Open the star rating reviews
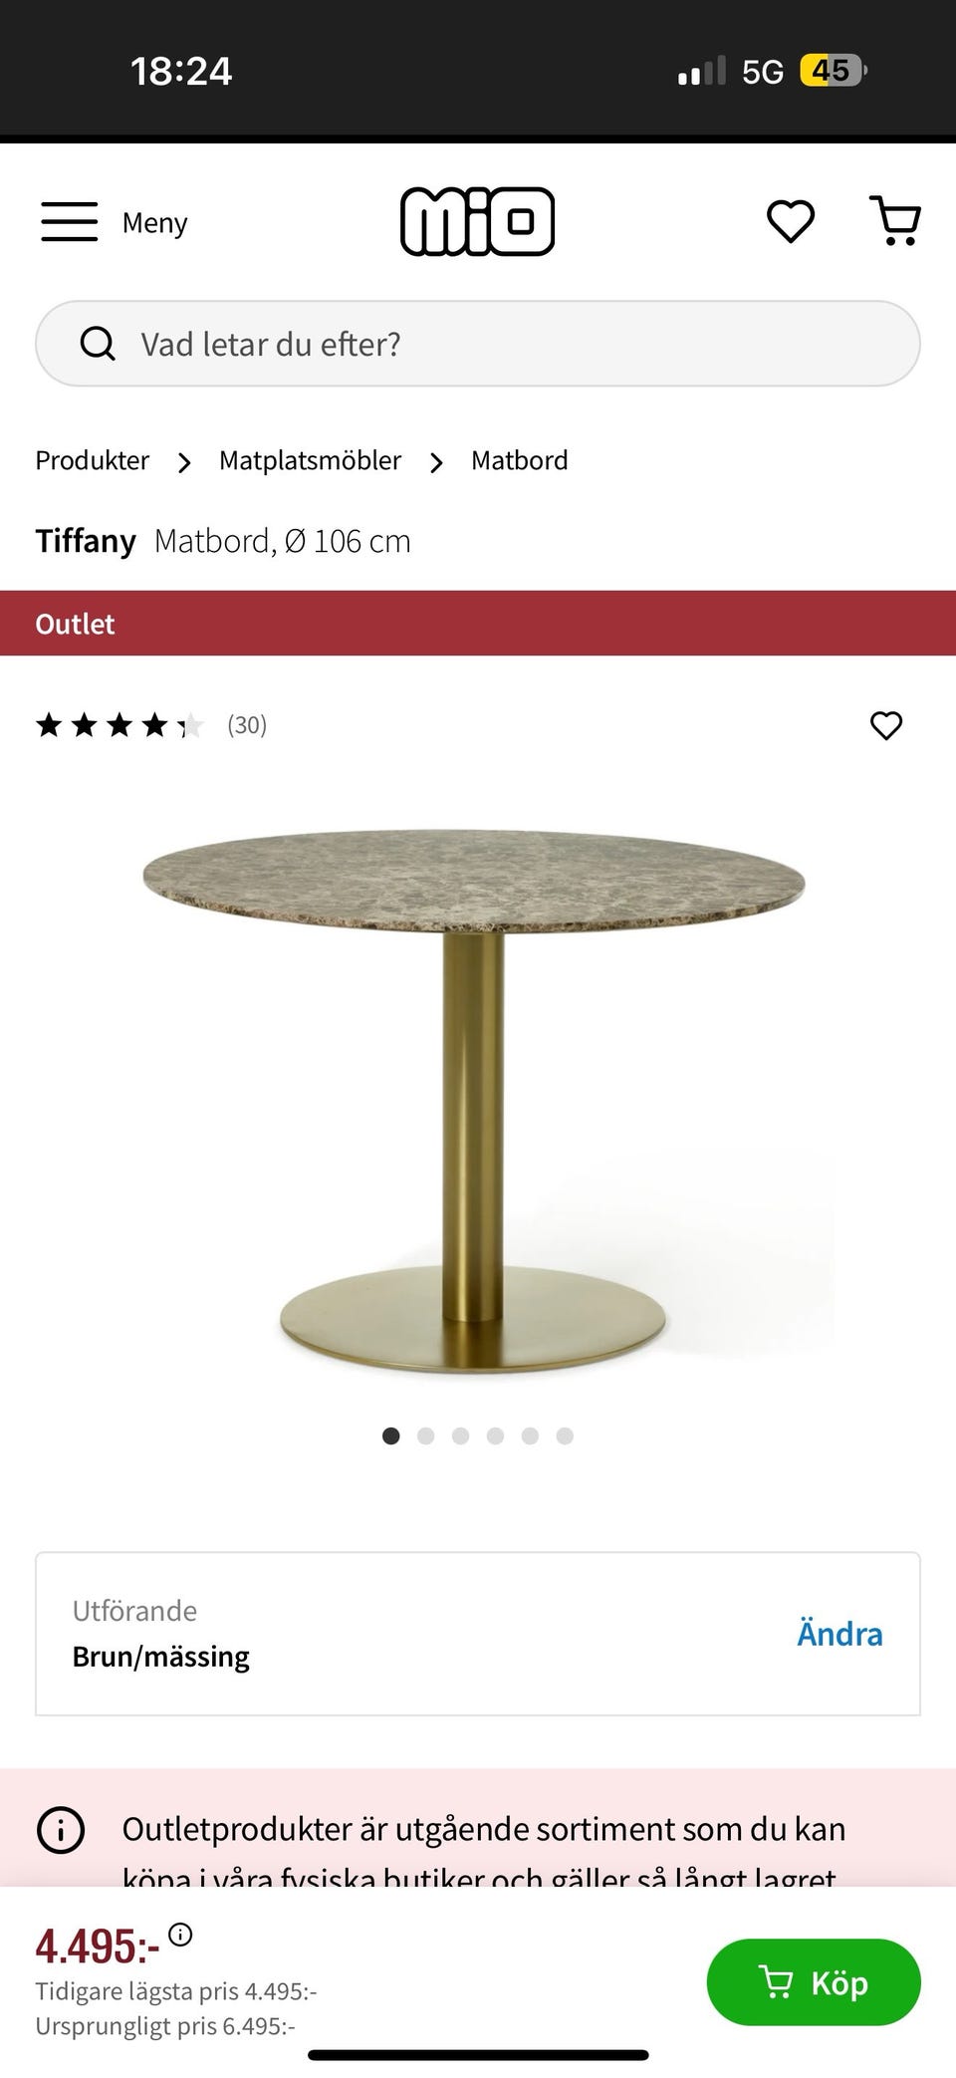This screenshot has height=2078, width=956. click(151, 725)
